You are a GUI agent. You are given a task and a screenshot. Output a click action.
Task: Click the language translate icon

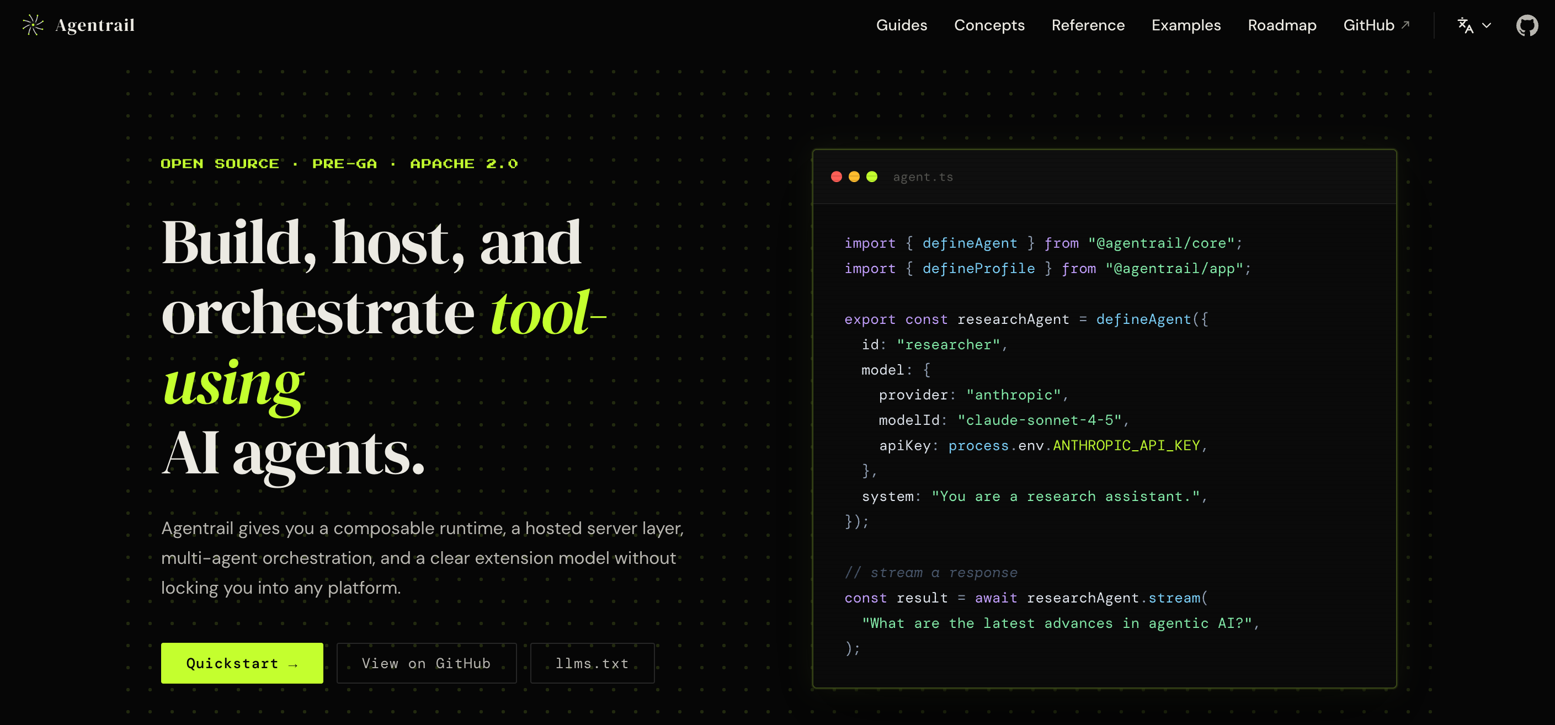pos(1465,25)
